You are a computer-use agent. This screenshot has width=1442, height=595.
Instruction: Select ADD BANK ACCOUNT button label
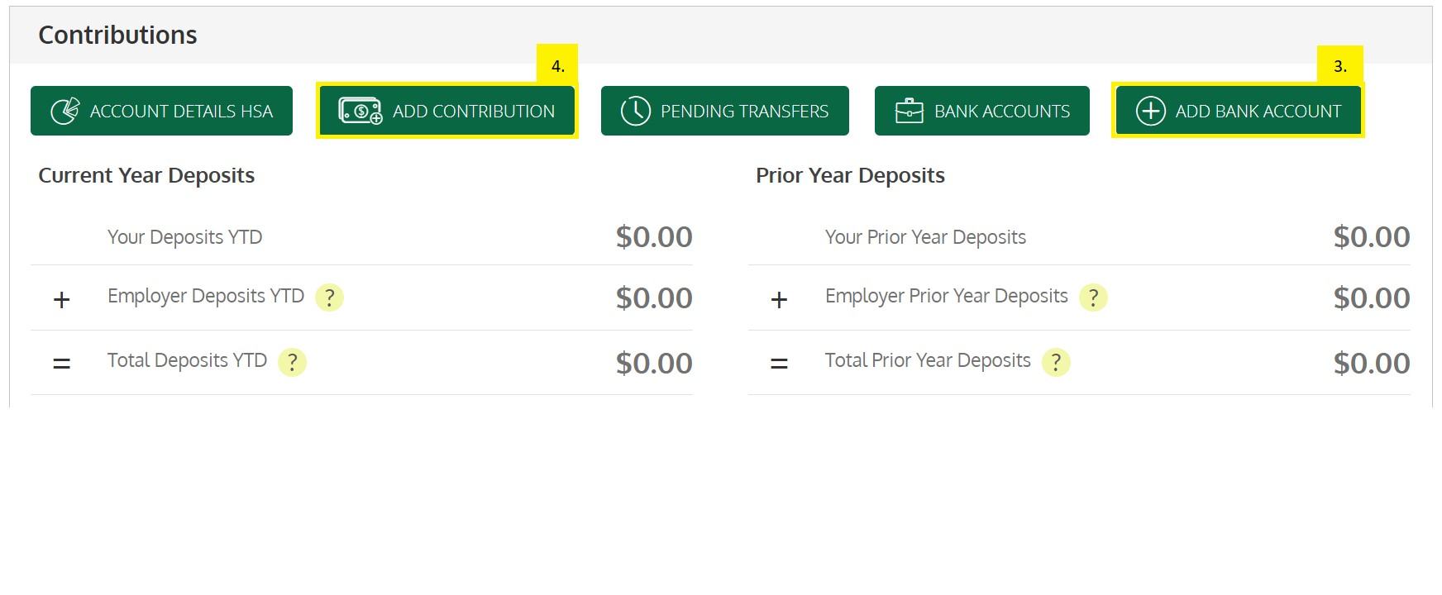pos(1258,112)
